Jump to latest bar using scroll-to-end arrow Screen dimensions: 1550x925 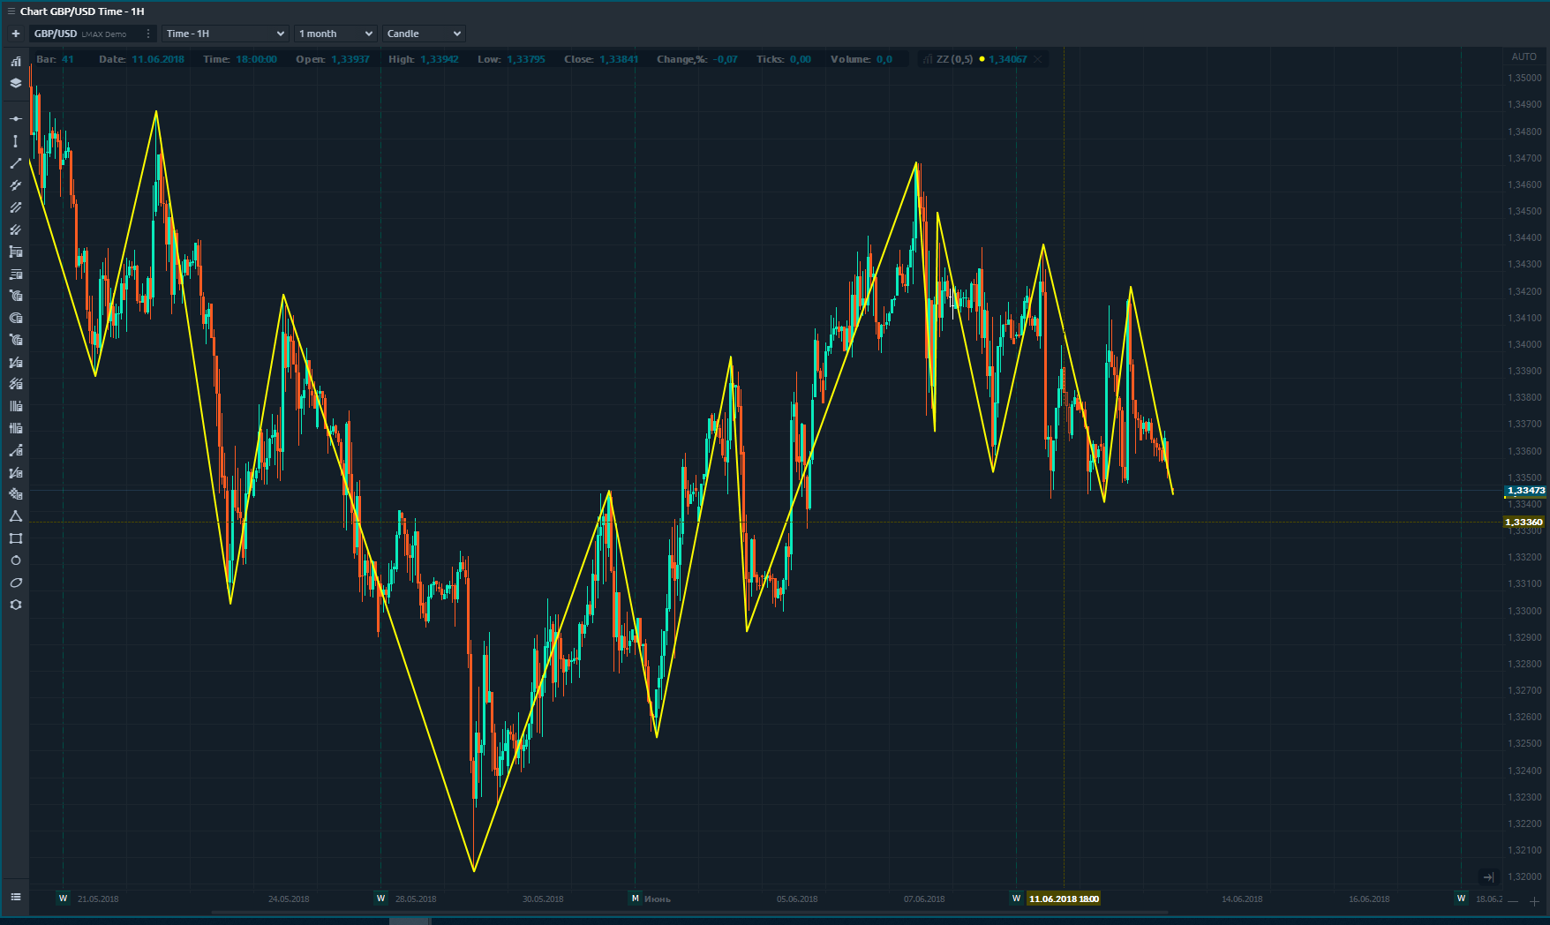[1488, 876]
